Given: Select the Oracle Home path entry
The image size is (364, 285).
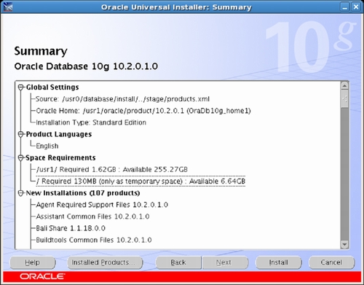Looking at the screenshot, I should (143, 111).
